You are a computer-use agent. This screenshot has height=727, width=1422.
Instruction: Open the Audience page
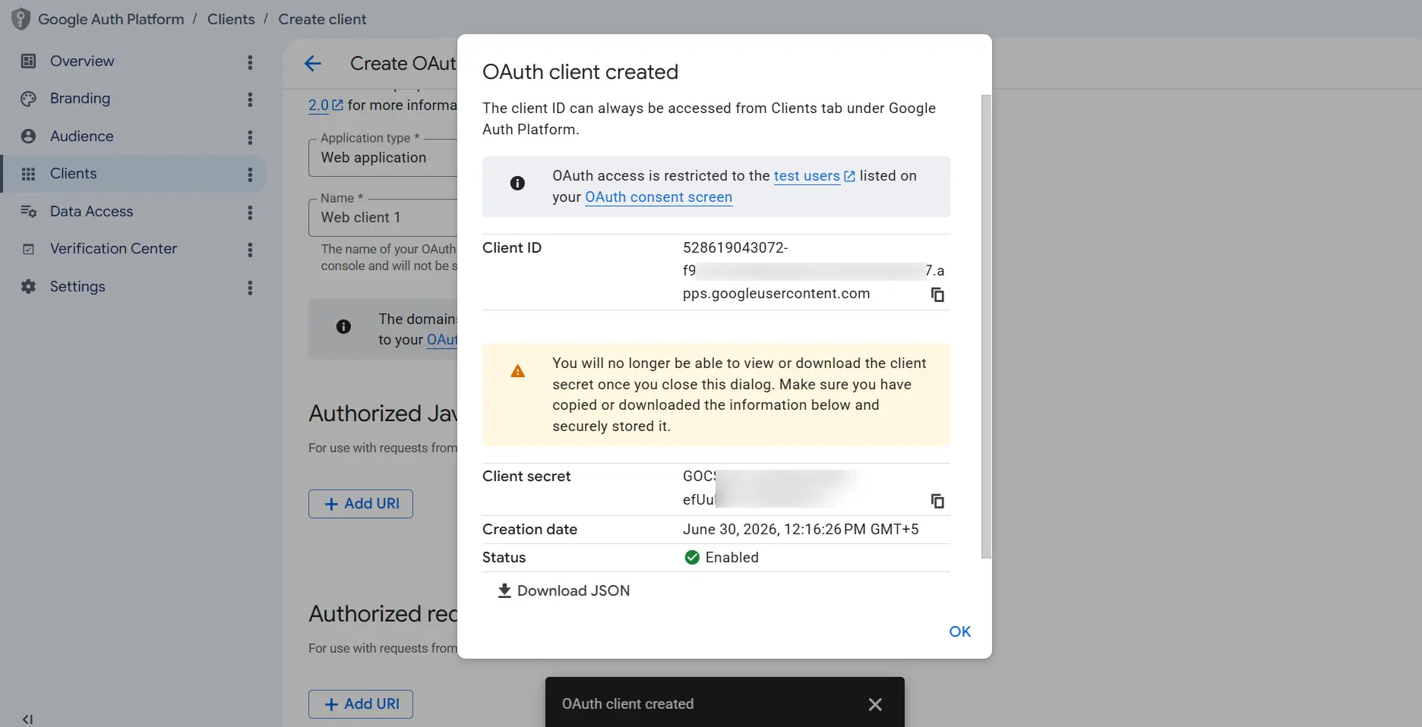pos(82,137)
